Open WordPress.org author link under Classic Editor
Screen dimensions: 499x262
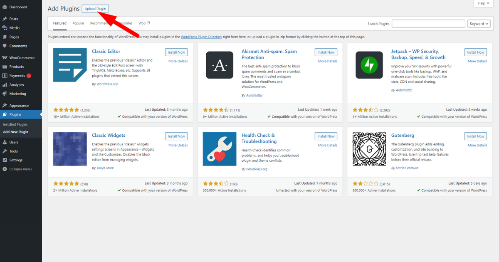[x=107, y=84]
